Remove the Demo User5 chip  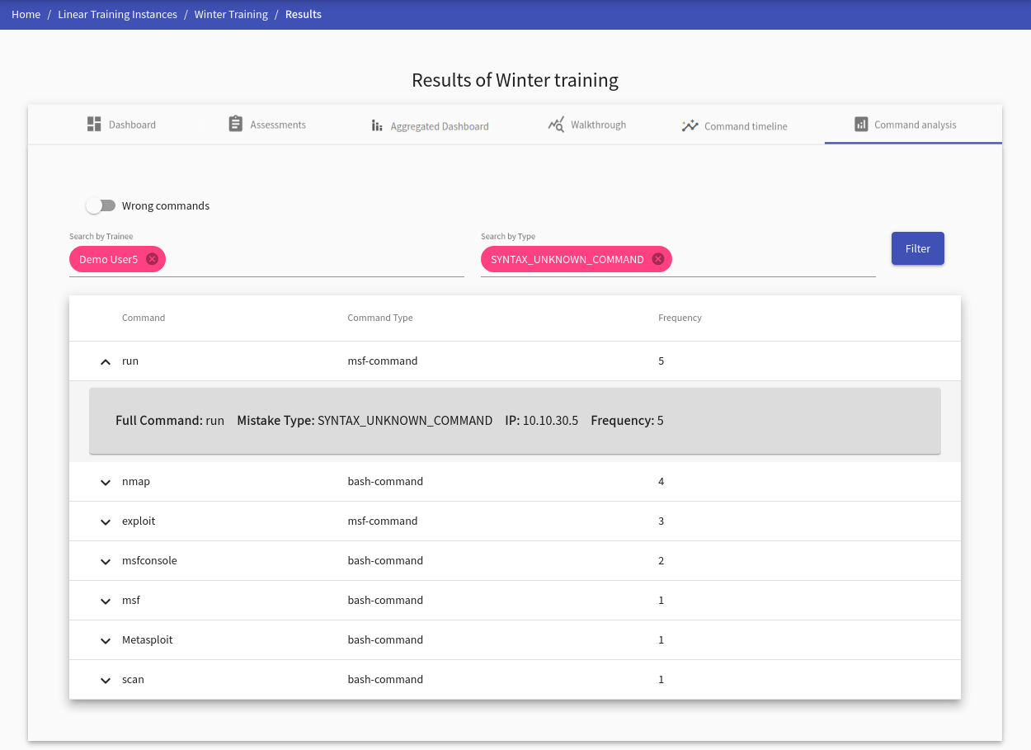click(x=152, y=259)
